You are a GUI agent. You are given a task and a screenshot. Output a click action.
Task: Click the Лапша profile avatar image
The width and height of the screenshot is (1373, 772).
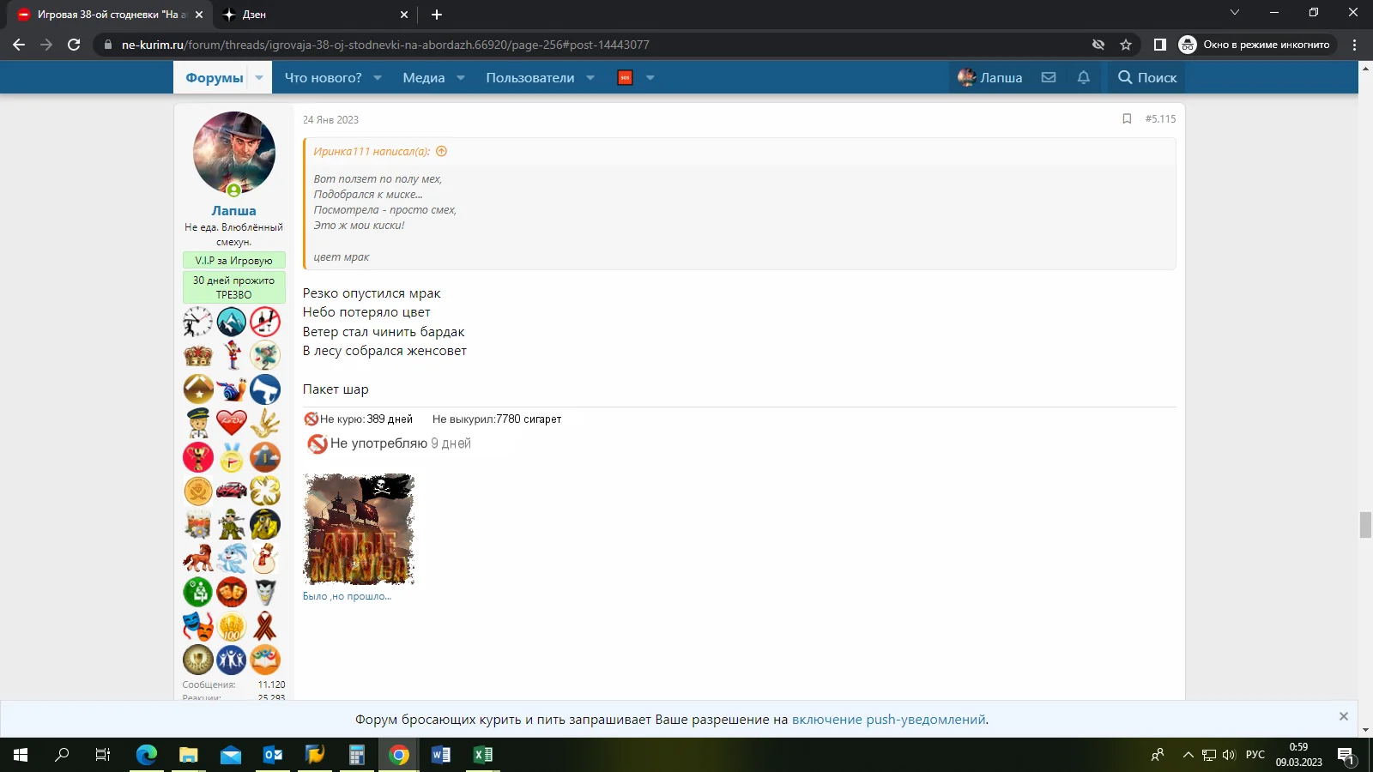(234, 153)
